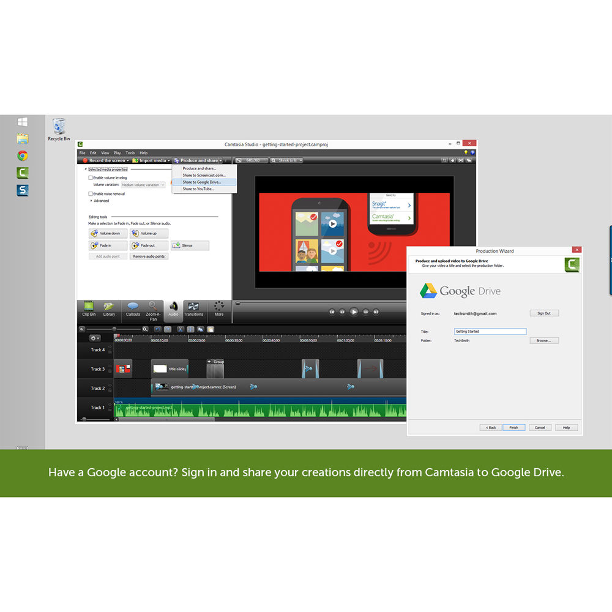Viewport: 612px width, 612px height.
Task: Click the Copy icon in timeline toolbar
Action: point(201,329)
